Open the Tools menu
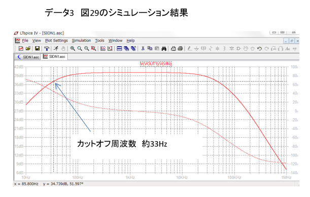310x197 pixels. pyautogui.click(x=99, y=41)
